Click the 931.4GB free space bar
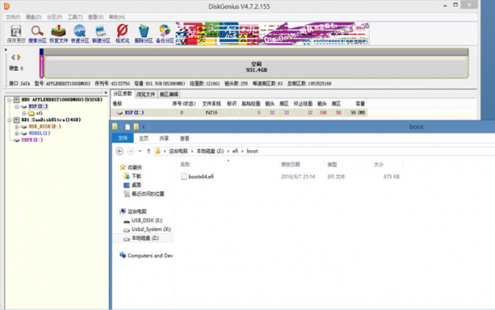The height and width of the screenshot is (310, 495). [257, 63]
